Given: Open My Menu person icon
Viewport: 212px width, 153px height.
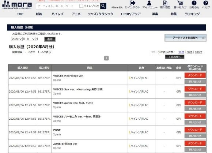Looking at the screenshot, I should (149, 3).
